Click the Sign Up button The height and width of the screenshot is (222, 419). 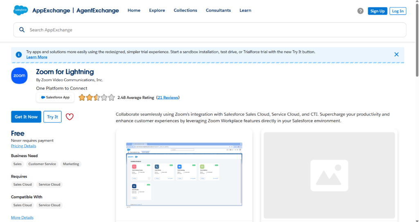[x=377, y=11]
